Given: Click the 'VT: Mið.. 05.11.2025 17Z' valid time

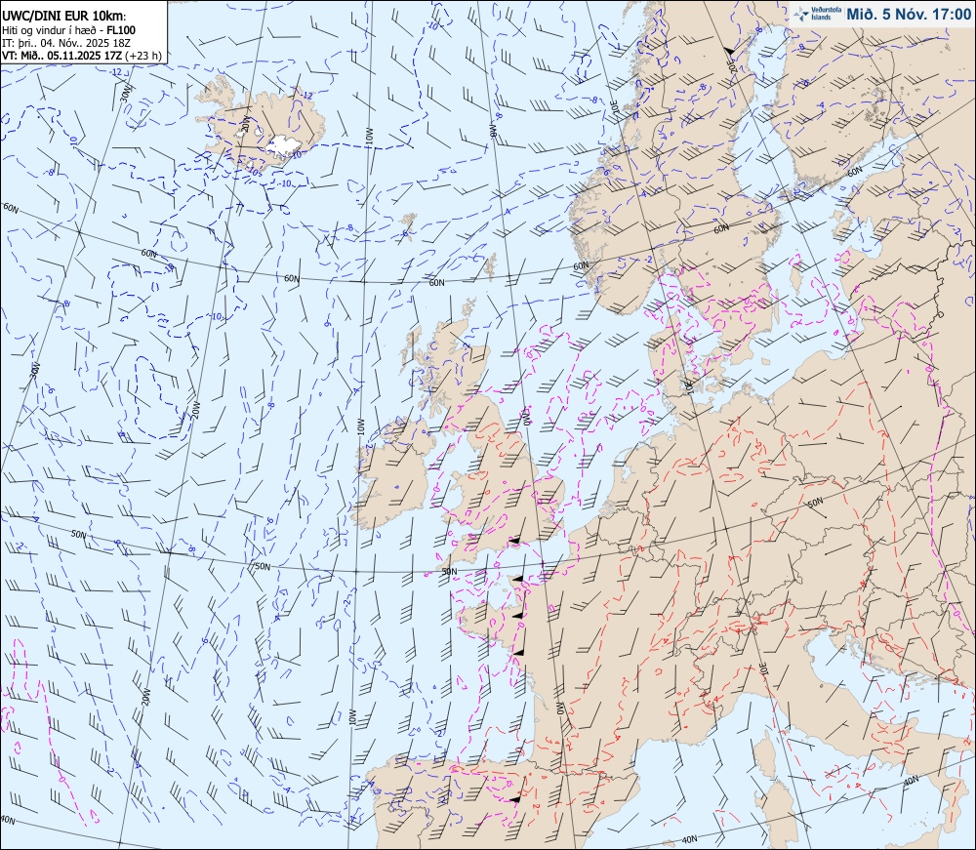Looking at the screenshot, I should click(62, 56).
